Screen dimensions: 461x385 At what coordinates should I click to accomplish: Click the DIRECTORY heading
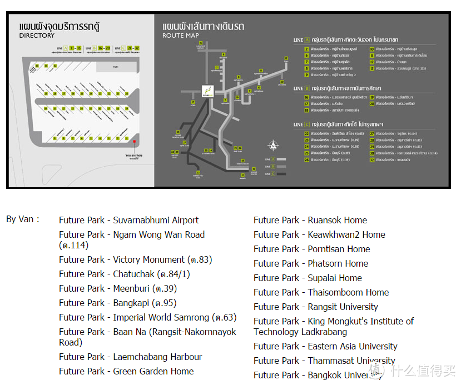coord(37,36)
